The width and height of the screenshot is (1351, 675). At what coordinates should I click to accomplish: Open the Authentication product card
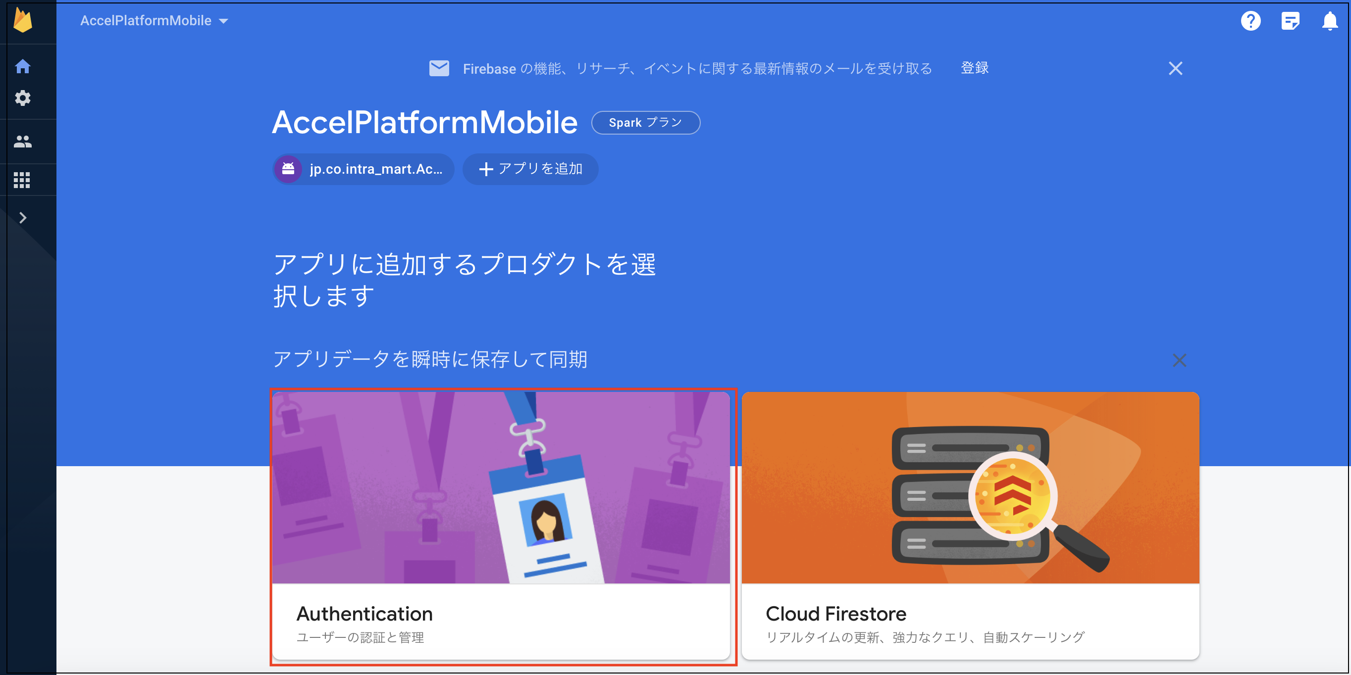coord(501,526)
